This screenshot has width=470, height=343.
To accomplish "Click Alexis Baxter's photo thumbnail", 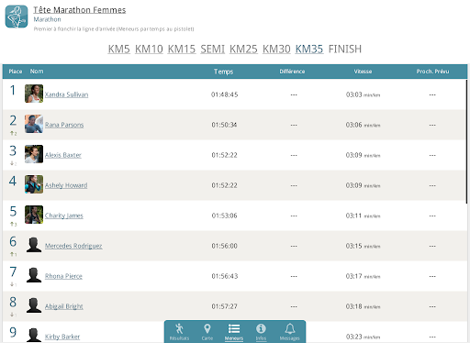I will [34, 154].
